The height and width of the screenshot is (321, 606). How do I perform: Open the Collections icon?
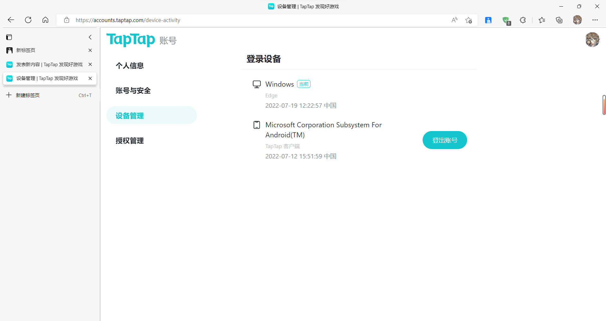pos(559,20)
